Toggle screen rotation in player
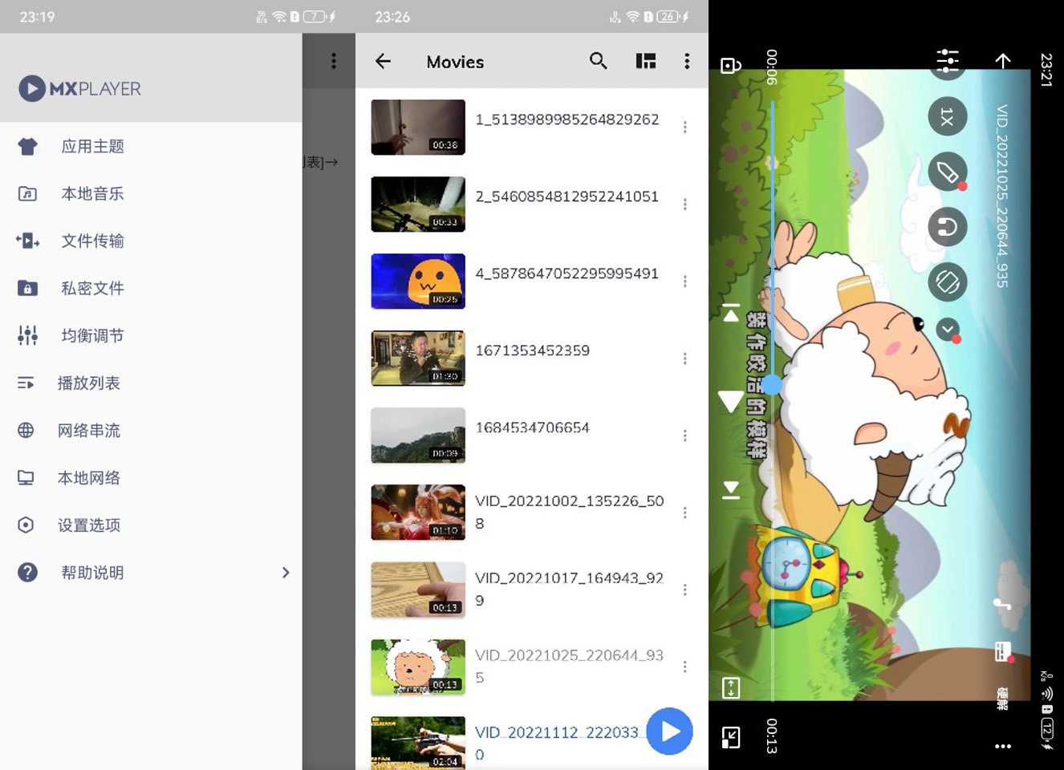Screen dimensions: 1064x770 point(948,282)
